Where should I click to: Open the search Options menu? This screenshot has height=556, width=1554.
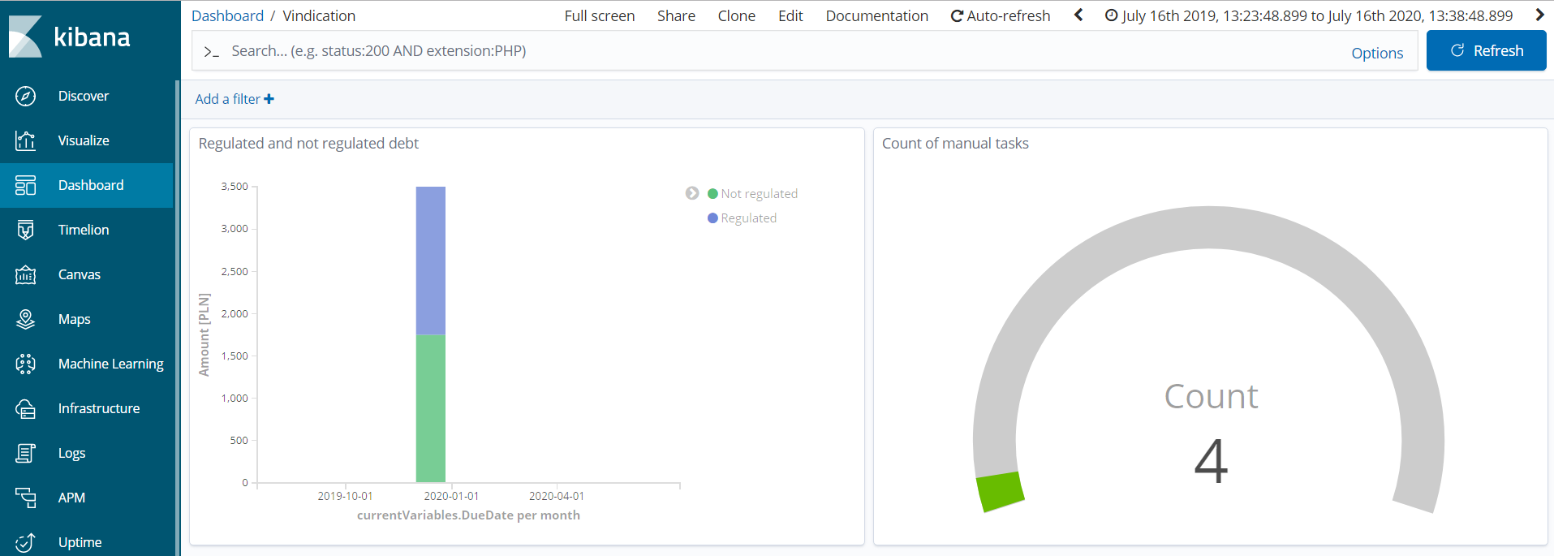click(1377, 53)
